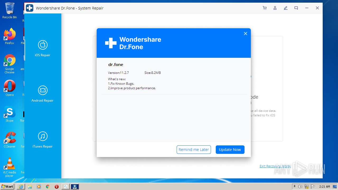Screen dimensions: 338x190
Task: Open Internet Explorer from the taskbar
Action: tap(21, 187)
